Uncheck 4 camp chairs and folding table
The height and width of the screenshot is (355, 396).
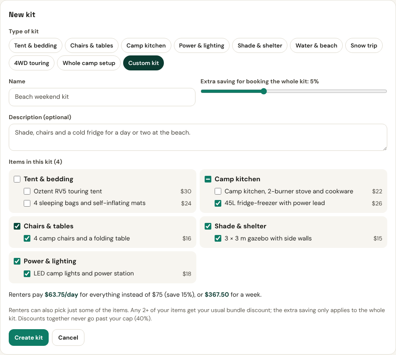pyautogui.click(x=27, y=238)
